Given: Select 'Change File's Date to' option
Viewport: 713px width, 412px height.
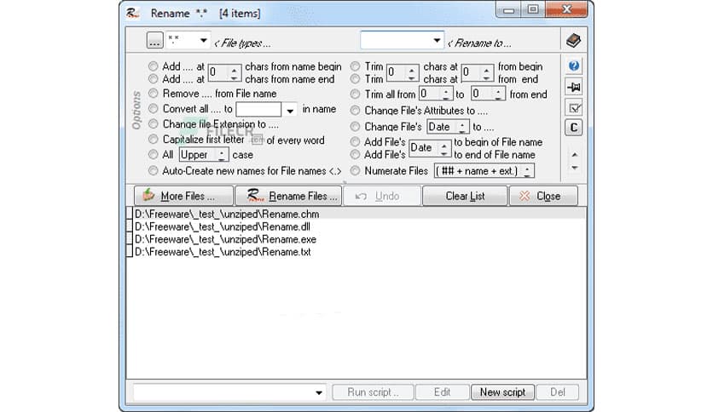Looking at the screenshot, I should 355,127.
